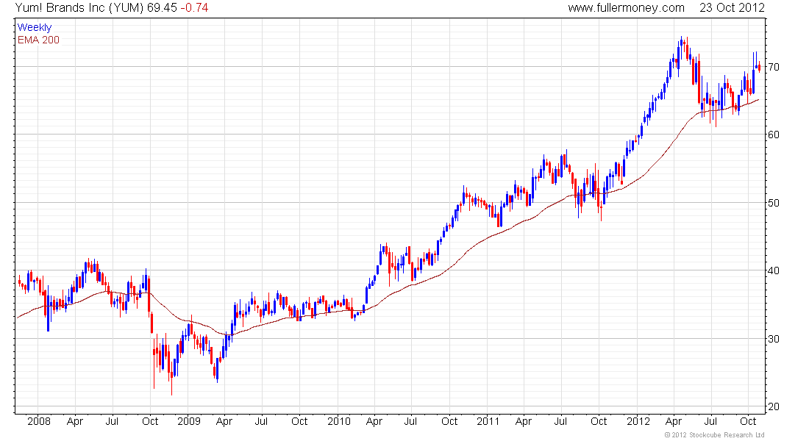This screenshot has width=809, height=441.
Task: Click the 2011 year label on time axis
Action: coord(488,421)
